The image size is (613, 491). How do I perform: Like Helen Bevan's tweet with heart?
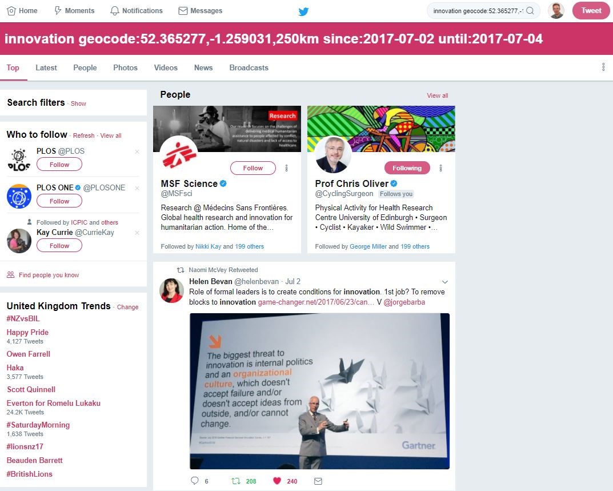(277, 481)
